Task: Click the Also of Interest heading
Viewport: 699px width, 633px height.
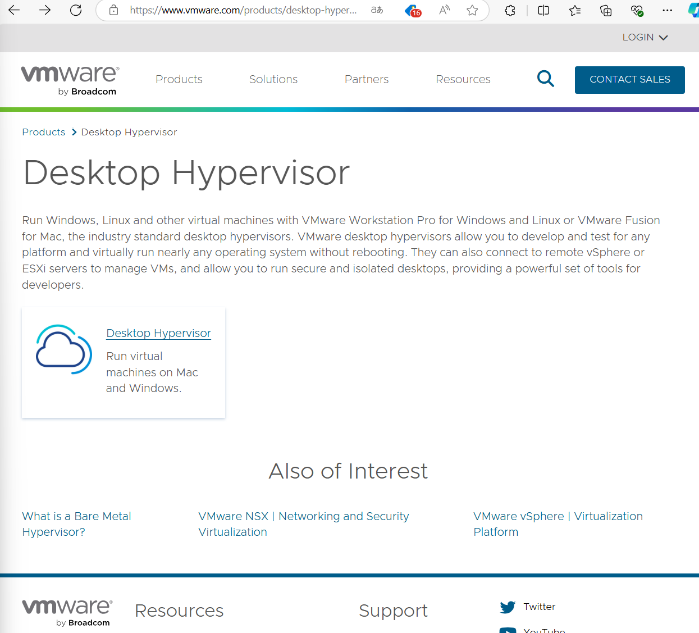Action: [348, 471]
